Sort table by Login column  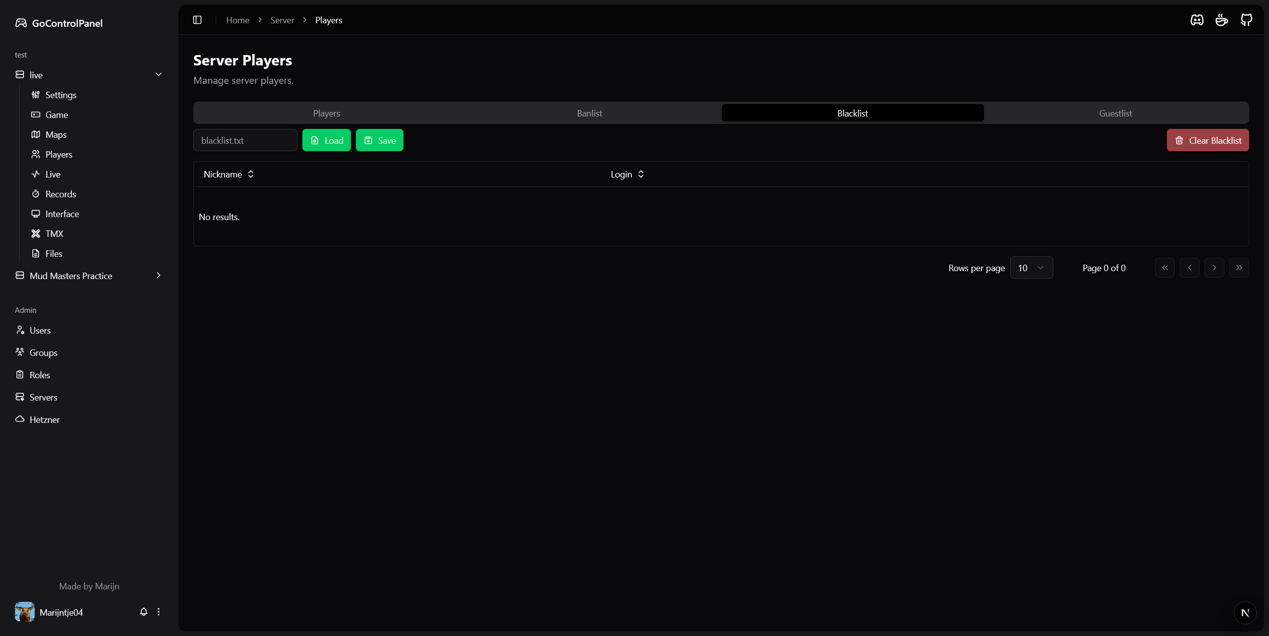tap(627, 174)
